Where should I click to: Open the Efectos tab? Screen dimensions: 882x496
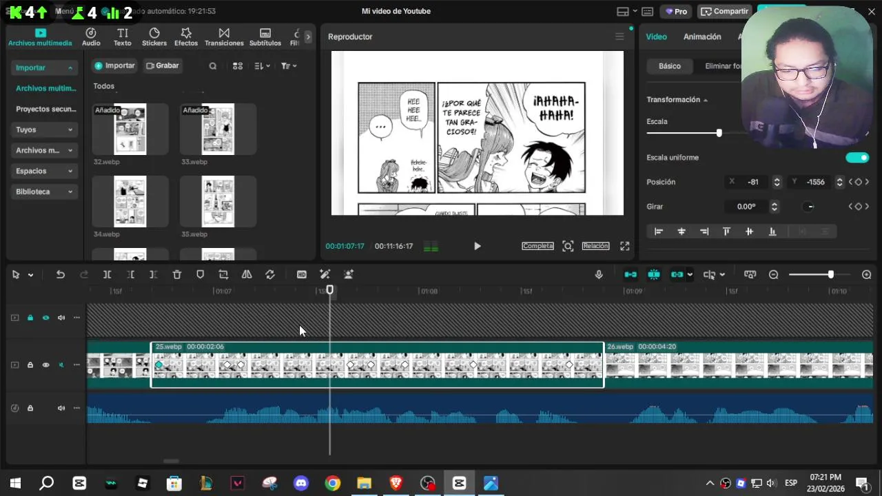coord(186,37)
